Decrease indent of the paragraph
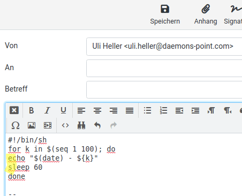Screen dimensions: 242x196 point(179,110)
